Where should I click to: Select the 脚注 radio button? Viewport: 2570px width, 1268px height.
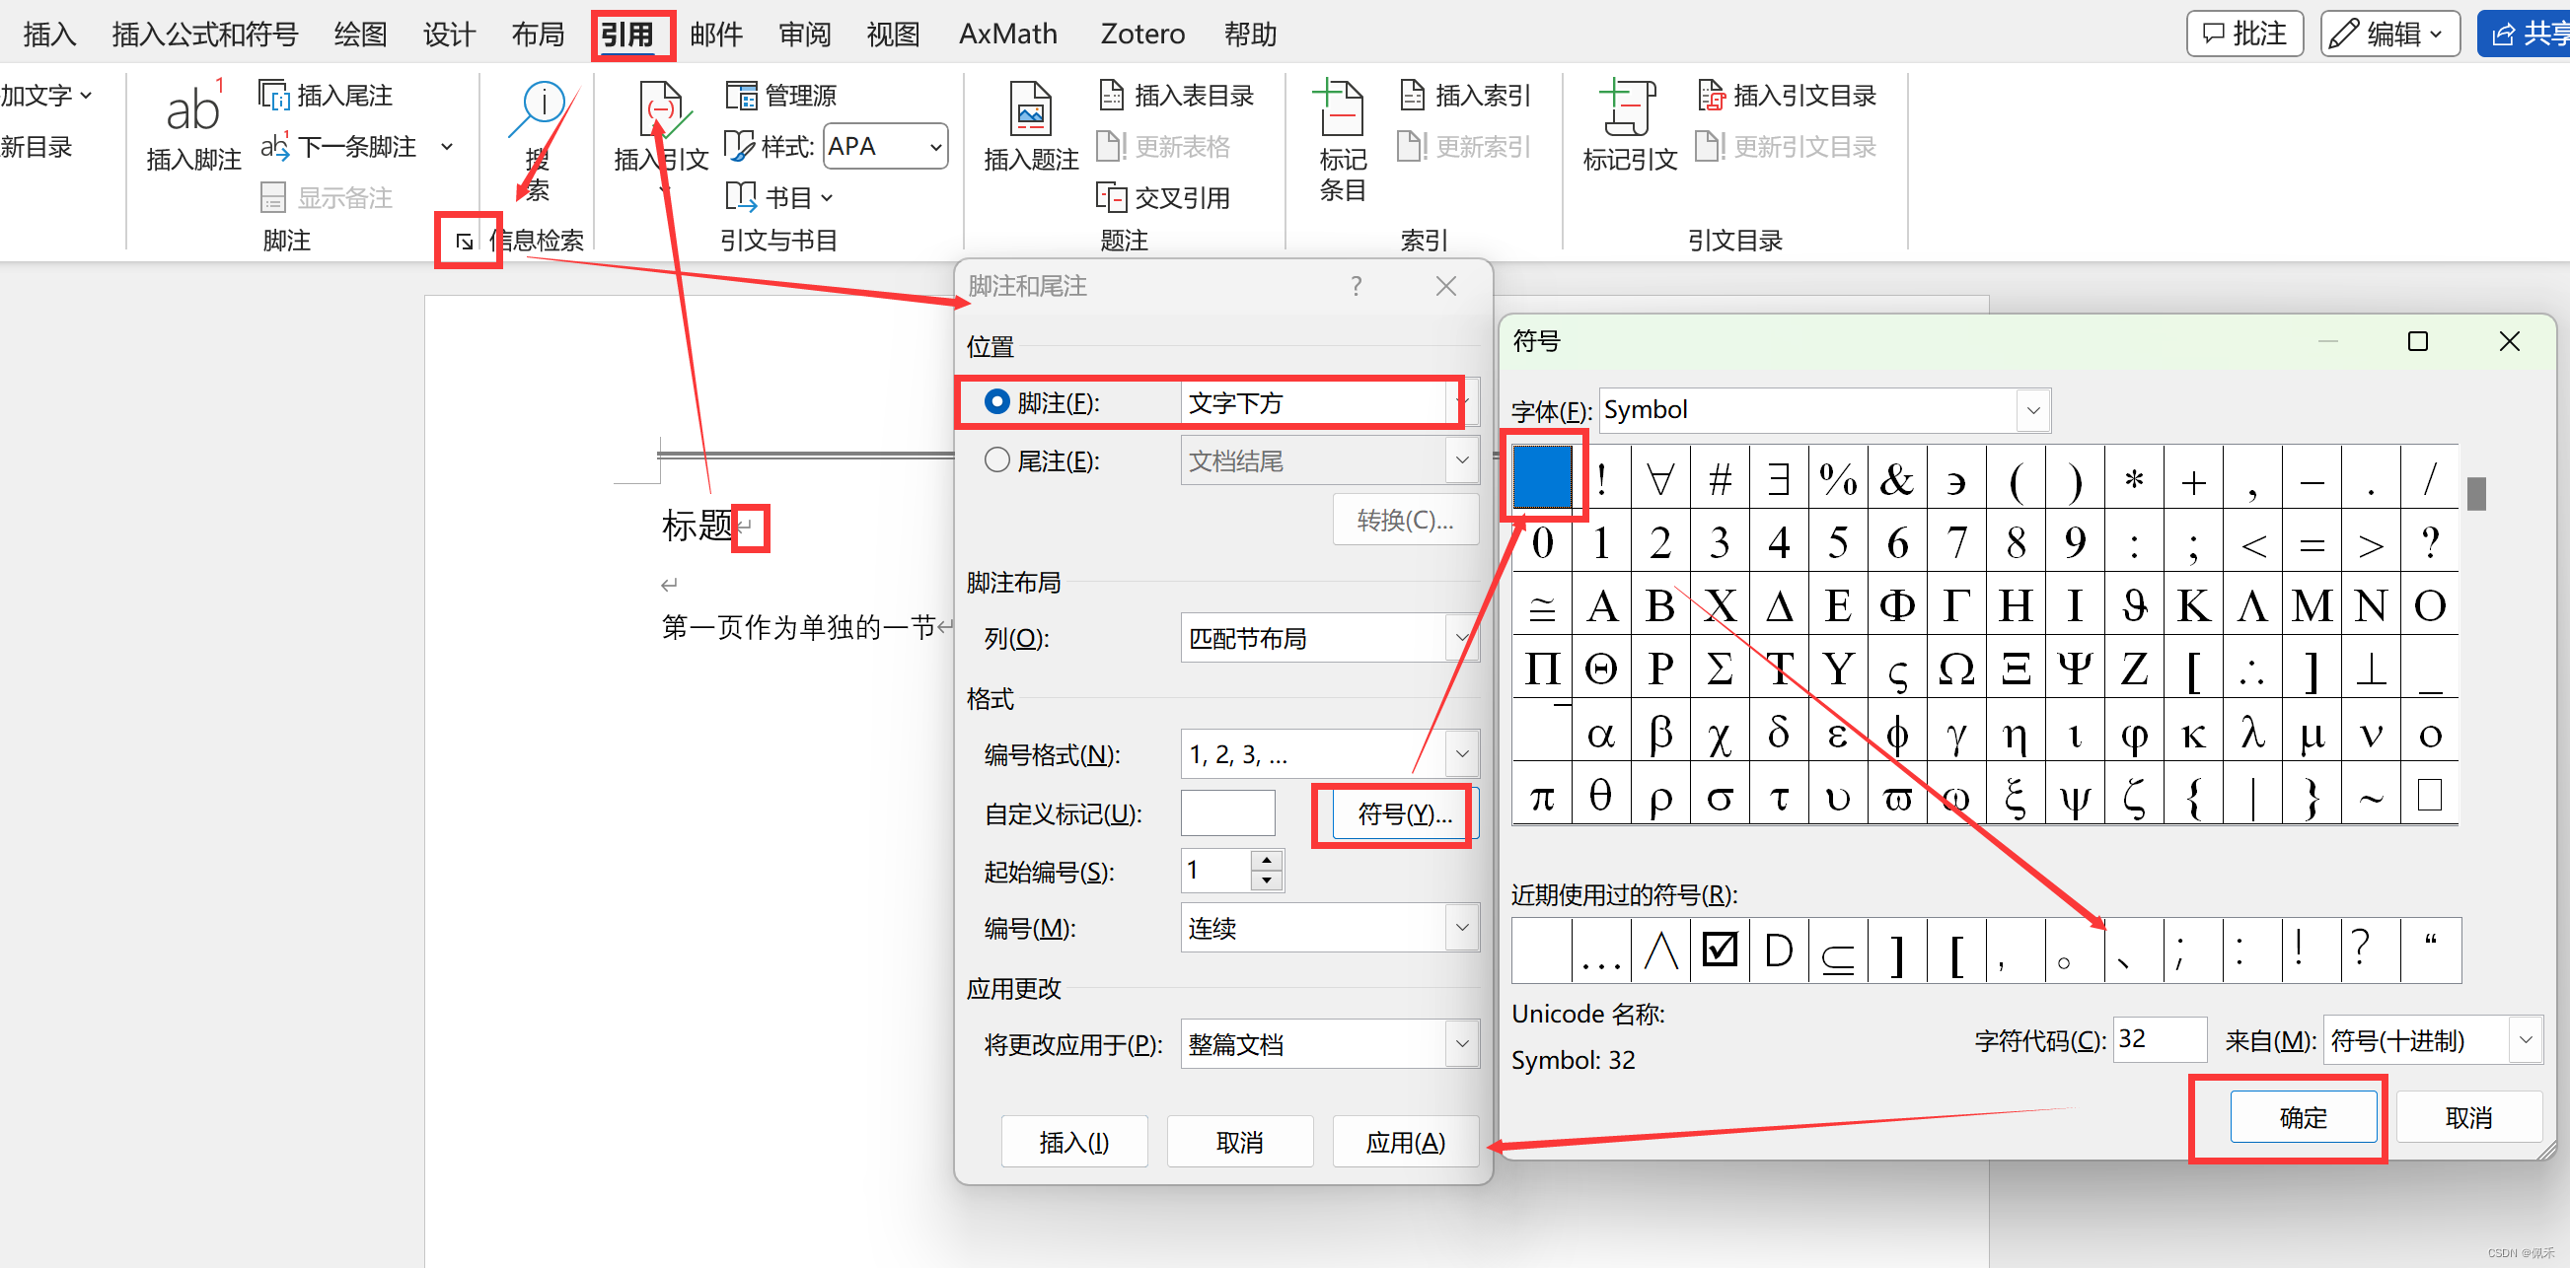[996, 401]
